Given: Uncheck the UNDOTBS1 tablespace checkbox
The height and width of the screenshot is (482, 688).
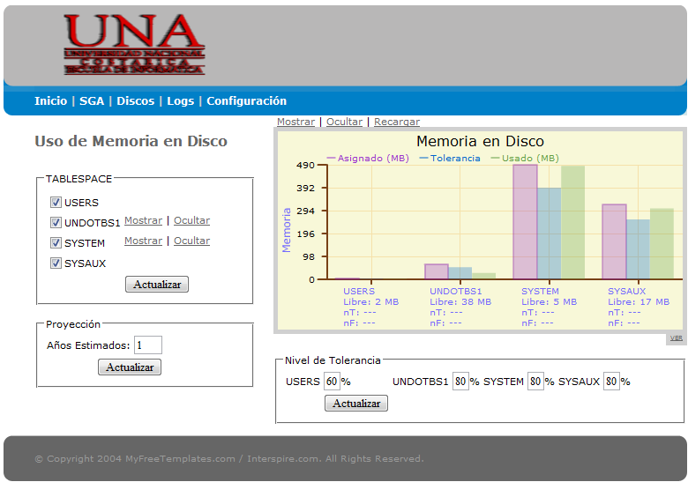Looking at the screenshot, I should point(56,222).
